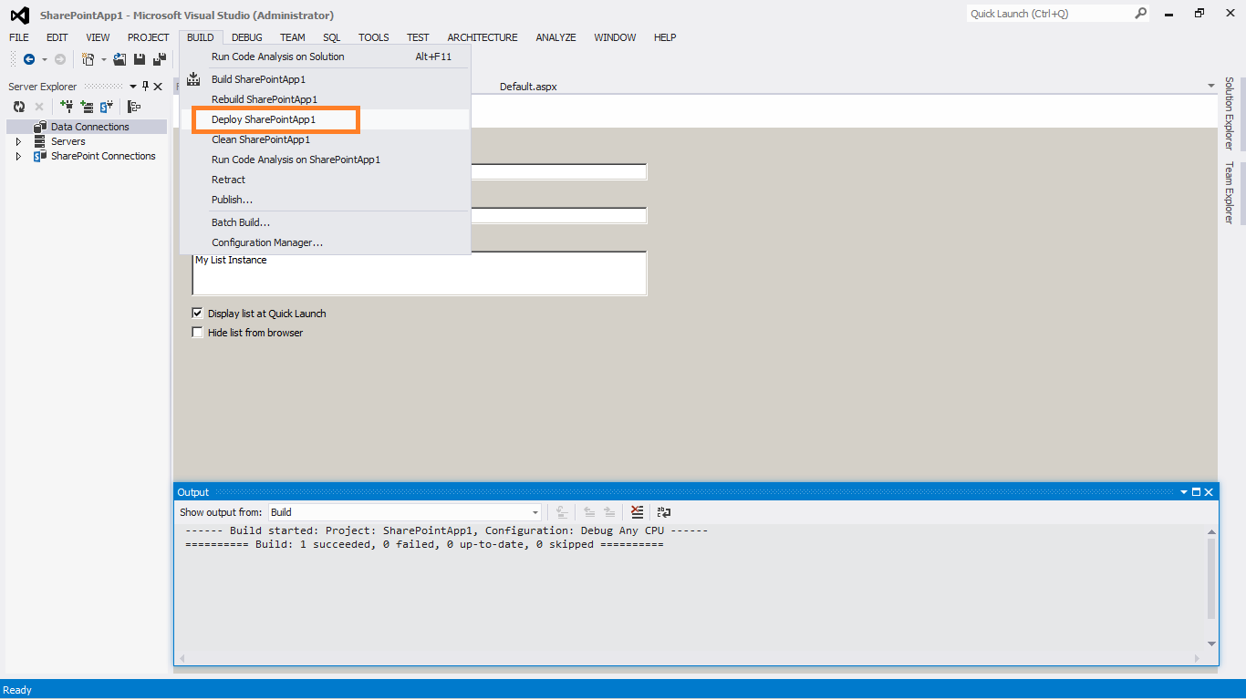Open Output window position dropdown

1184,492
